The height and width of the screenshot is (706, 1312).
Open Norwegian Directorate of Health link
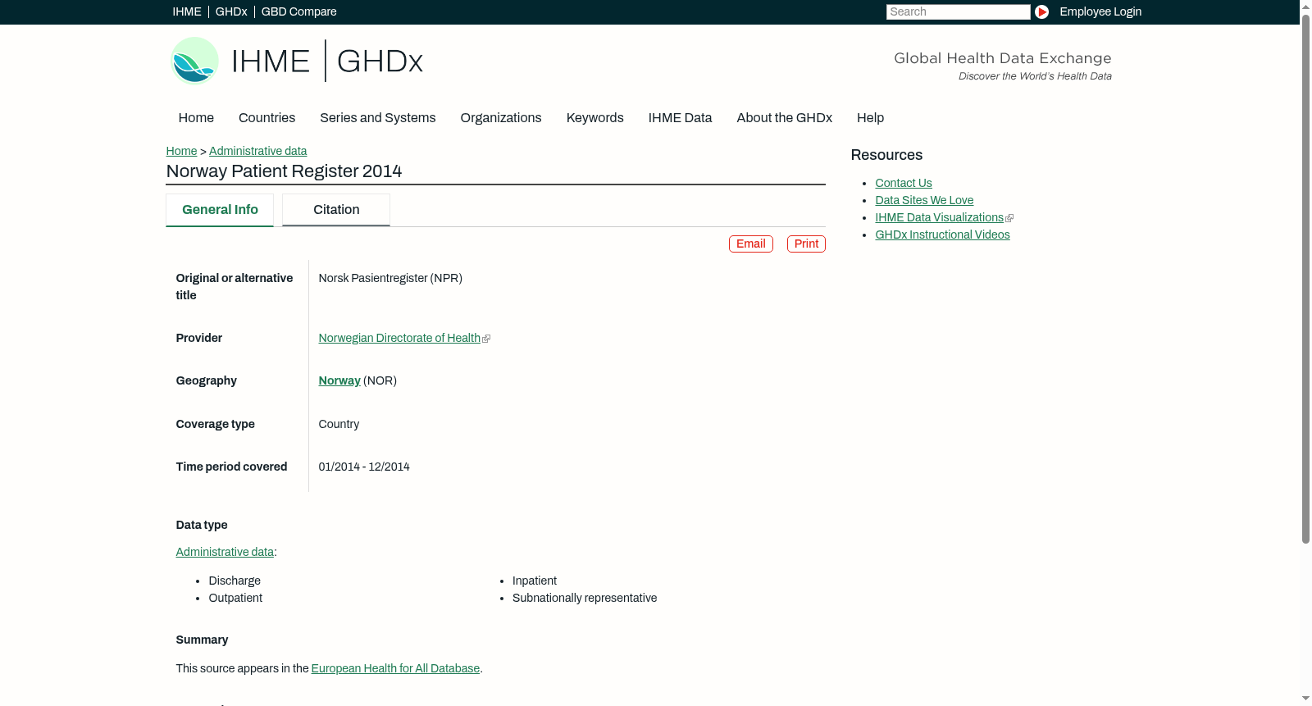coord(399,338)
